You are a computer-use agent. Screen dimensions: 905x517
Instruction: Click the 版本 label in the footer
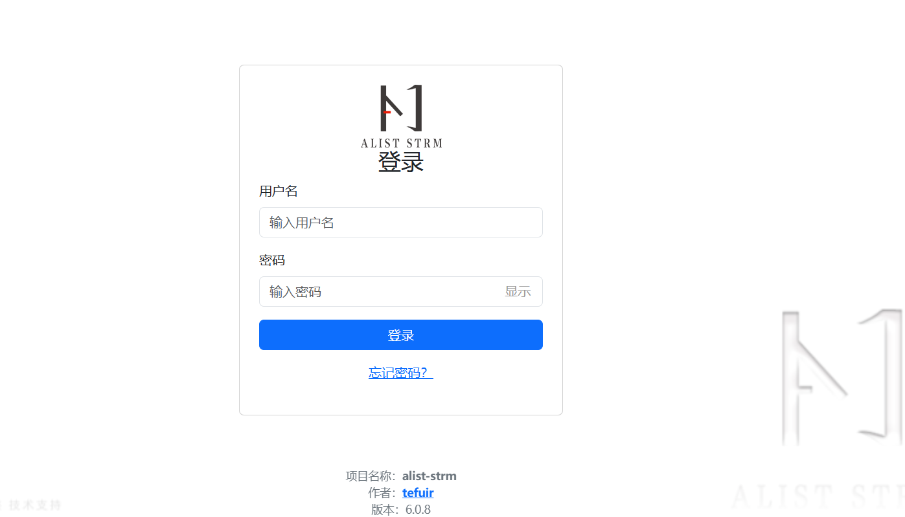tap(384, 510)
